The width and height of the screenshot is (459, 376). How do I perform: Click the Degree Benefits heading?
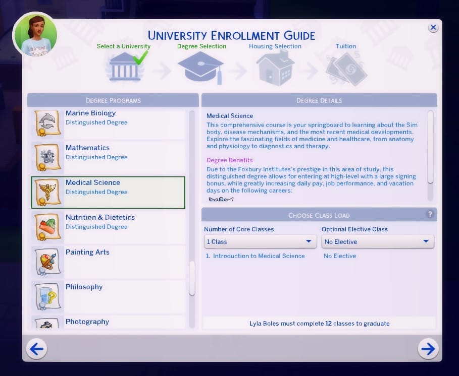(229, 160)
